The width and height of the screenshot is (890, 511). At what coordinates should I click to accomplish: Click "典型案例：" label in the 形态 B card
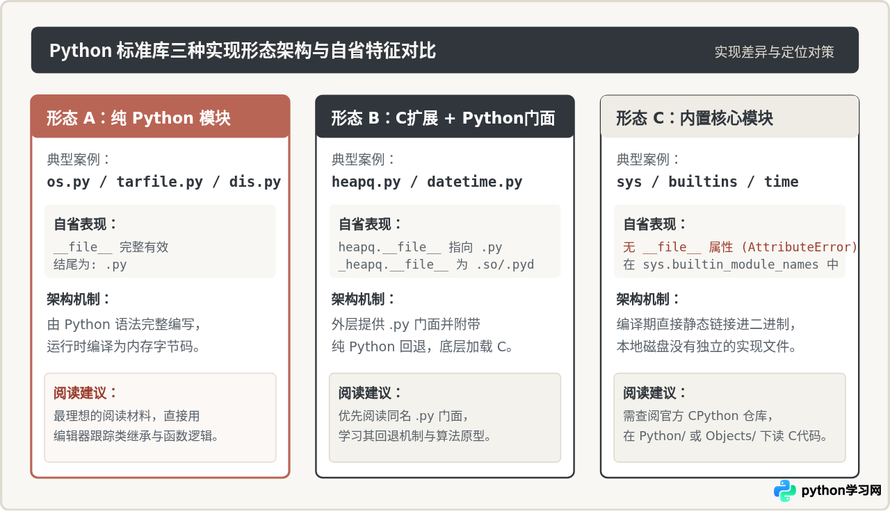(x=364, y=159)
